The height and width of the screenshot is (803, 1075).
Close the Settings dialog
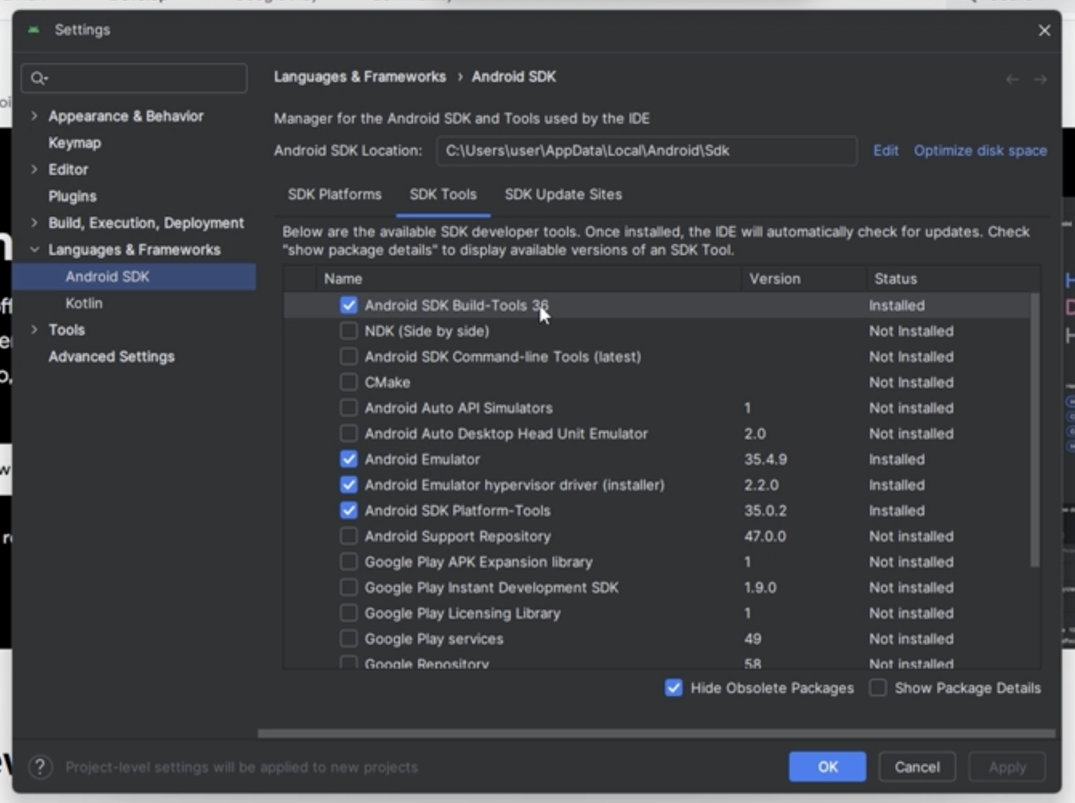coord(1044,31)
